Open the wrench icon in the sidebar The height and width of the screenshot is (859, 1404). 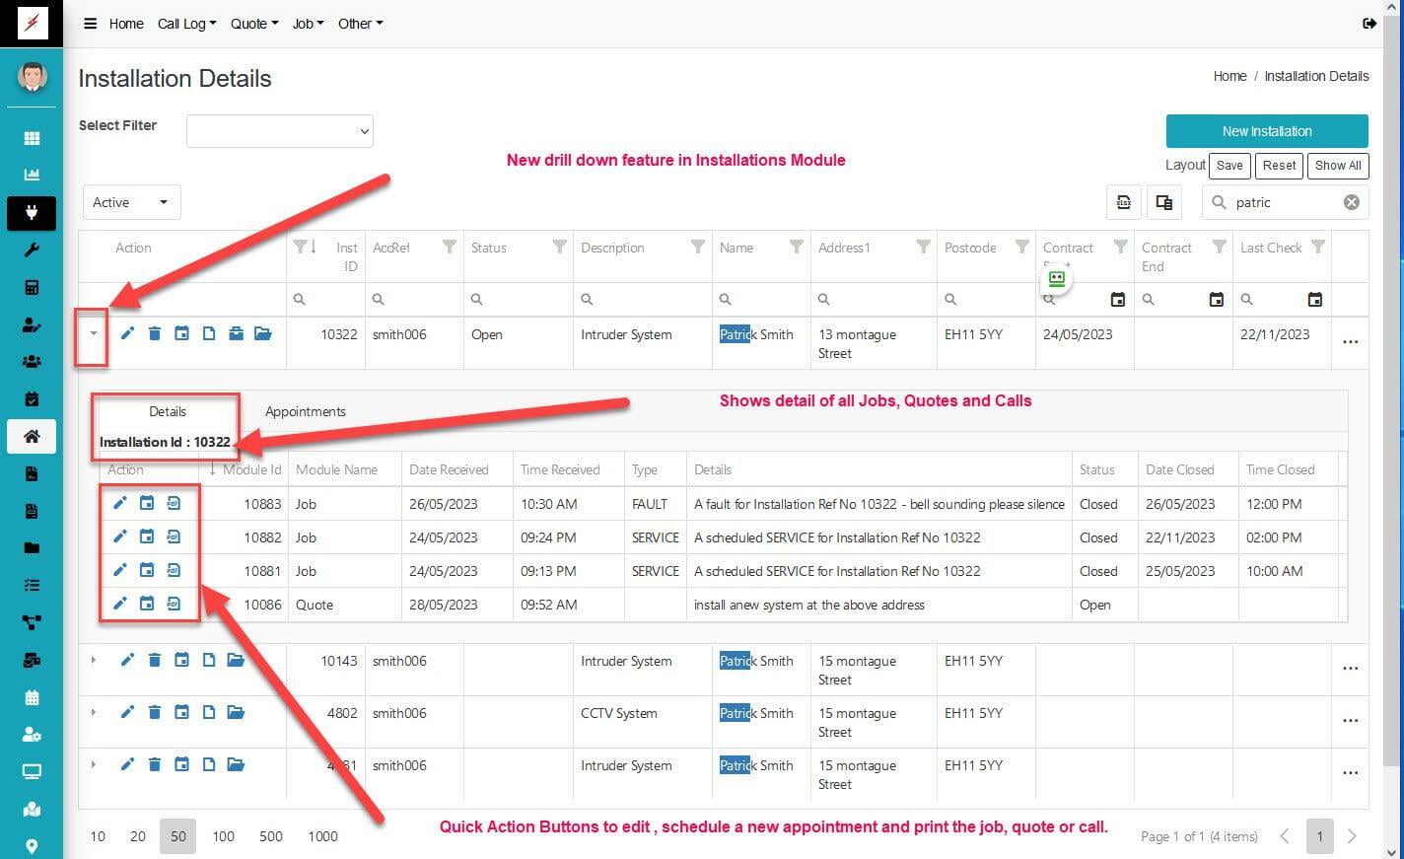tap(32, 250)
